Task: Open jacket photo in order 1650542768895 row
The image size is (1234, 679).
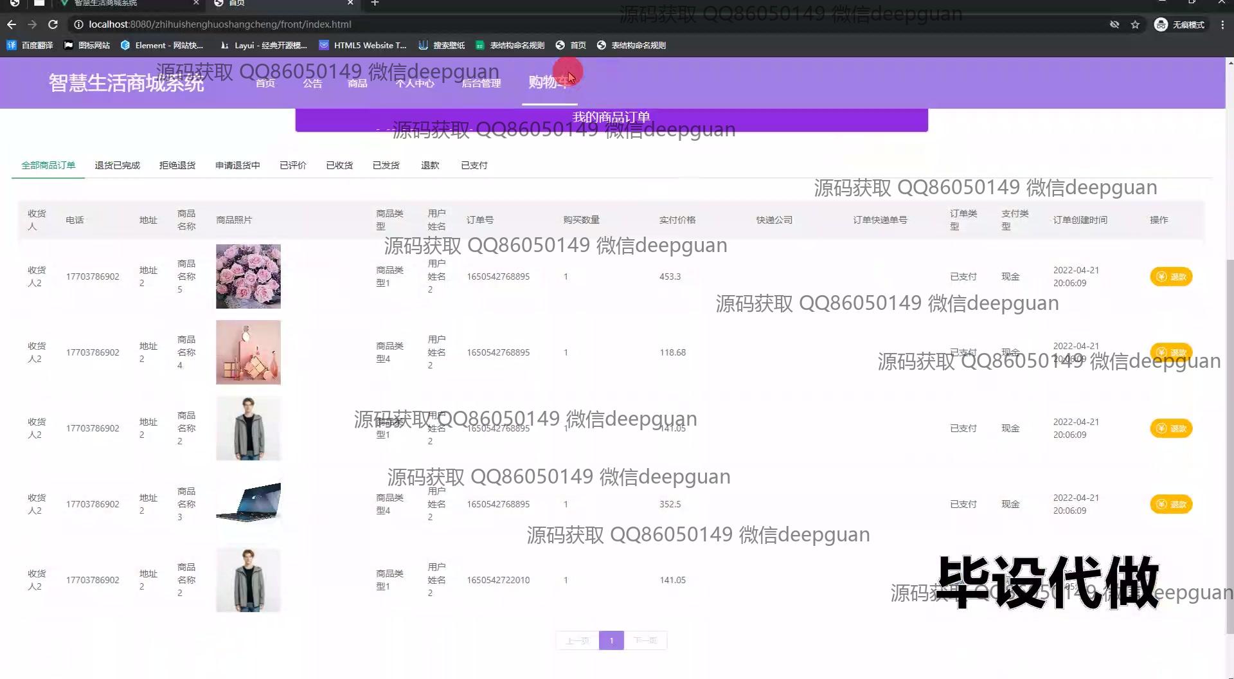Action: (248, 428)
